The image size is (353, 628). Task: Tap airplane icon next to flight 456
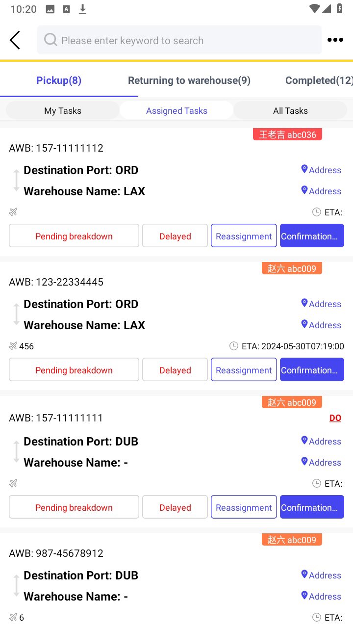[x=13, y=346]
